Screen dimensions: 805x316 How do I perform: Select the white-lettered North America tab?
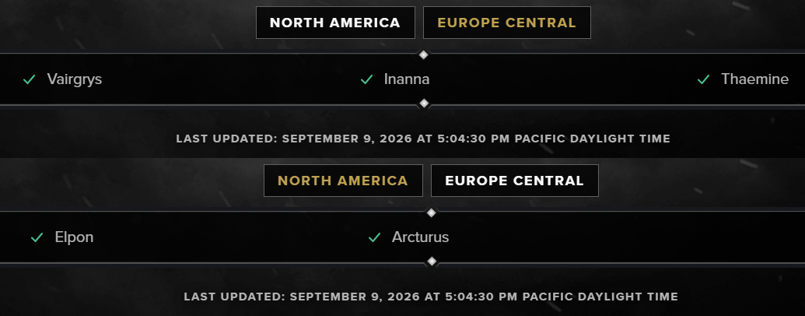click(335, 23)
